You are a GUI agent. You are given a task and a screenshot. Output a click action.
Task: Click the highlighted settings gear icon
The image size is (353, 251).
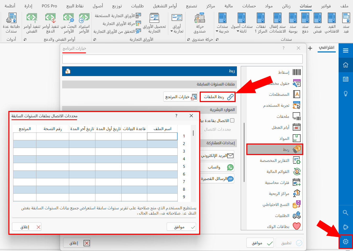pyautogui.click(x=346, y=242)
